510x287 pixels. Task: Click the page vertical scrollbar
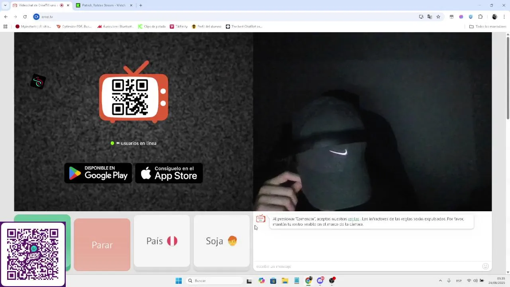pos(508,78)
